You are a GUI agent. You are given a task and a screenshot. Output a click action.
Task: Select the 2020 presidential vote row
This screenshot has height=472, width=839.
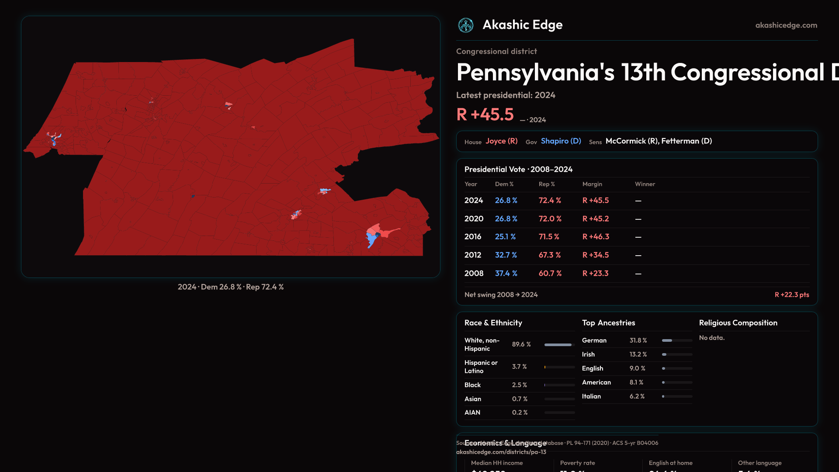point(474,219)
